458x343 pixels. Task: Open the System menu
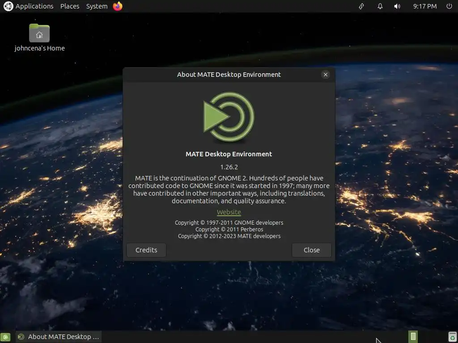point(97,6)
